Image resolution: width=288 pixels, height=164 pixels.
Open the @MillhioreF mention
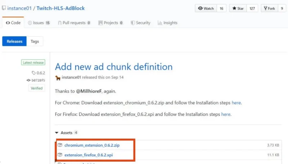pyautogui.click(x=89, y=91)
